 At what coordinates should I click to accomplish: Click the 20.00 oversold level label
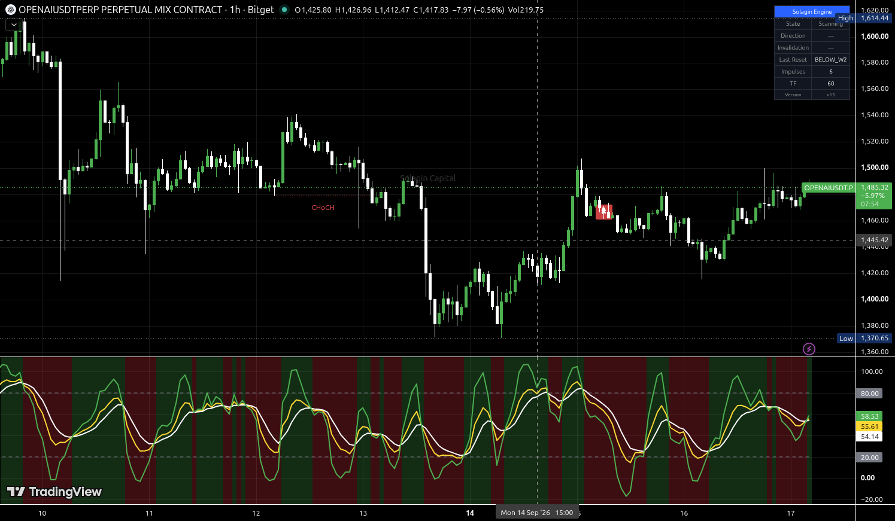(870, 458)
